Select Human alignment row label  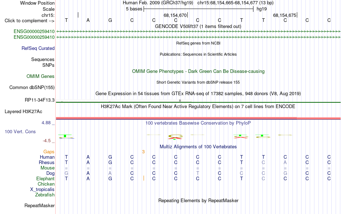[x=47, y=157]
